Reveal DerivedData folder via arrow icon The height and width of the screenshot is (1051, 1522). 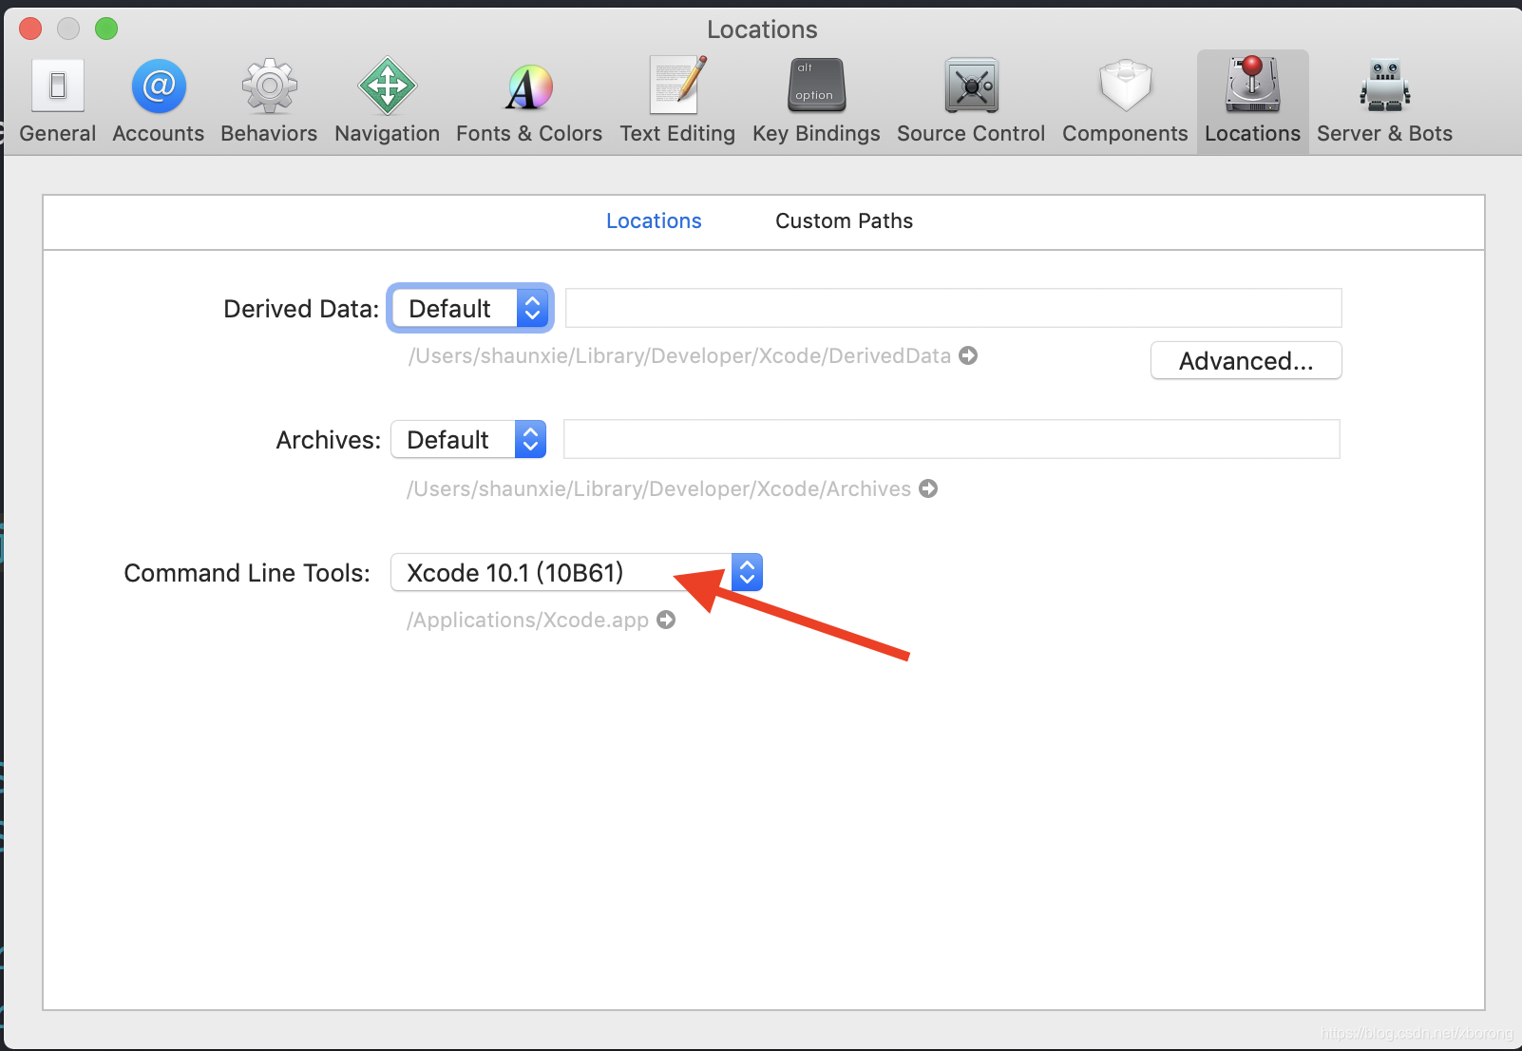click(x=968, y=355)
